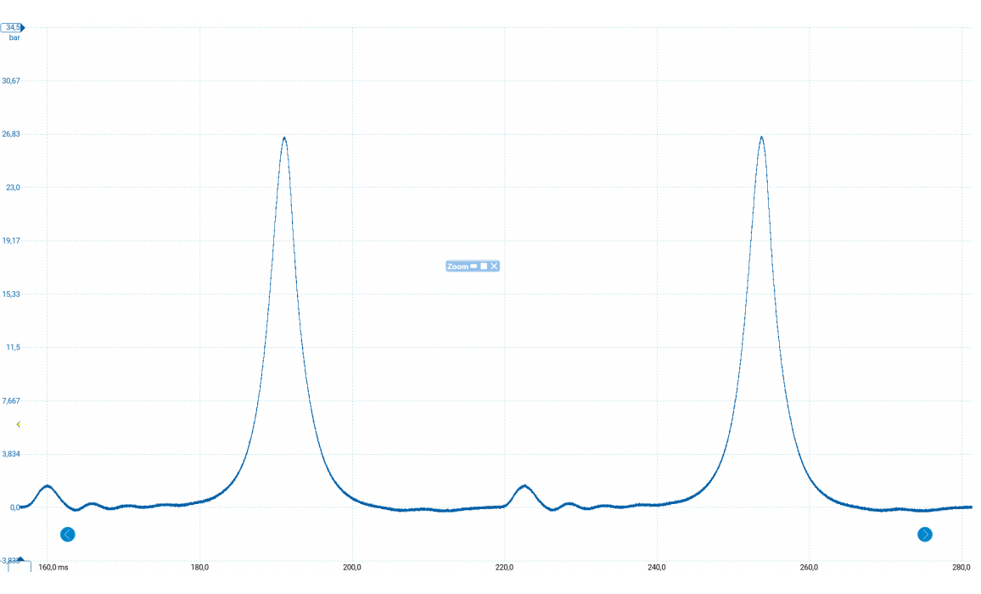981x594 pixels.
Task: Close the Zoom overlay widget
Action: coord(494,266)
